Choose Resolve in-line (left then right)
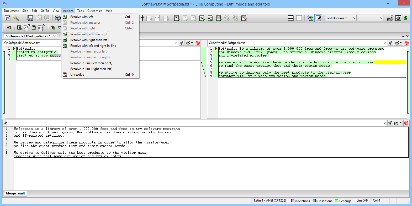Viewport: 412px width, 206px height. (100, 63)
